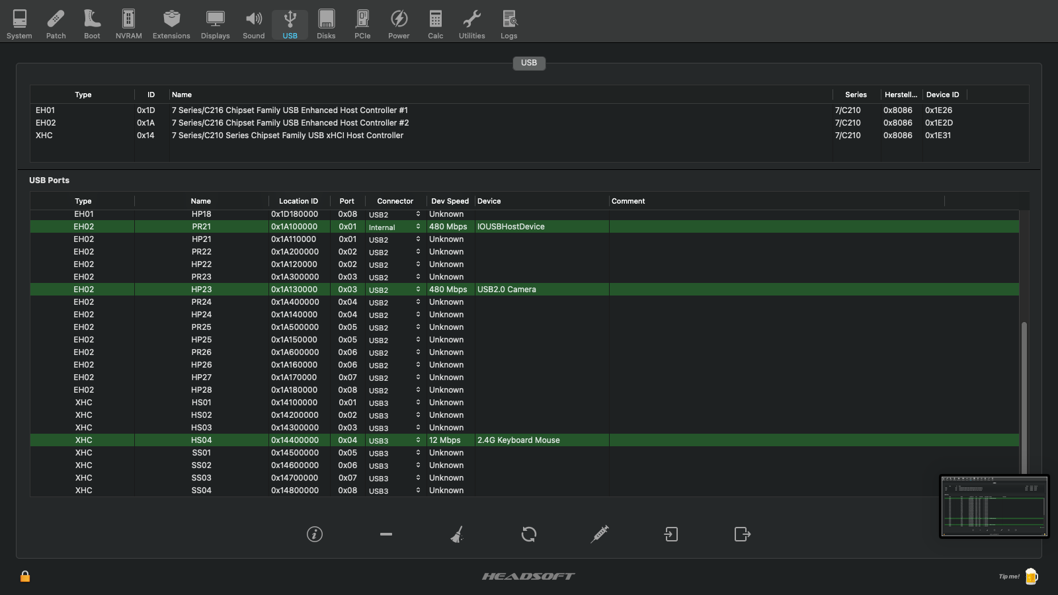
Task: Select the XHC host controller row
Action: pos(288,136)
